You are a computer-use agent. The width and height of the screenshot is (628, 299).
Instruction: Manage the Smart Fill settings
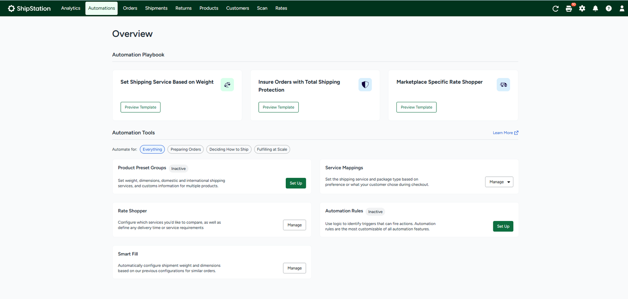(294, 268)
